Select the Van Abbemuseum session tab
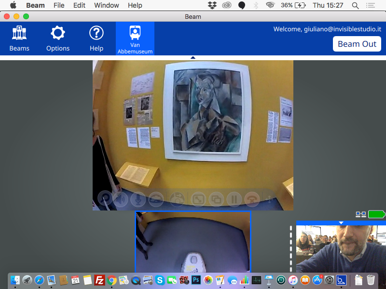Image resolution: width=386 pixels, height=289 pixels. [135, 39]
